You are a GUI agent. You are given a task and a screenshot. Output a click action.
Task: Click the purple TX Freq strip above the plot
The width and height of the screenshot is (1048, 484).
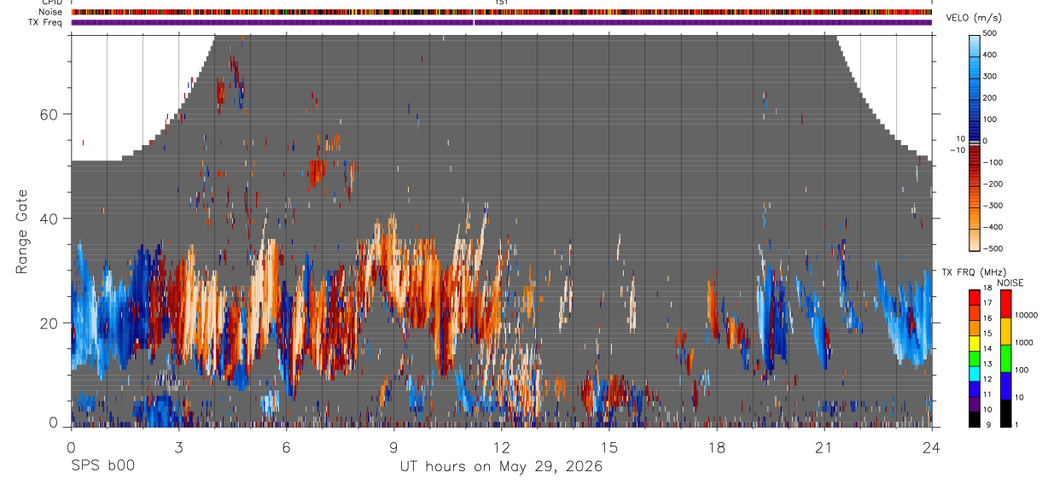(x=502, y=22)
